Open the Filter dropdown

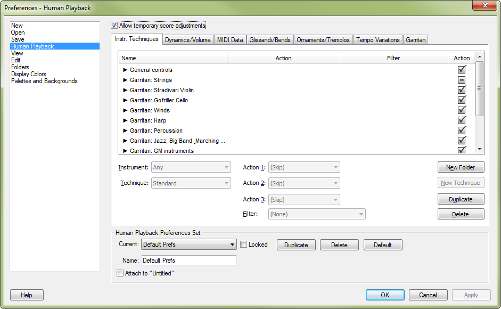coord(316,214)
